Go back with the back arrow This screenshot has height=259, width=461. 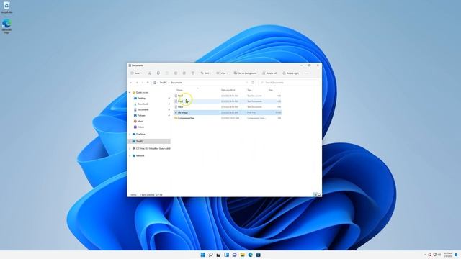pos(131,83)
